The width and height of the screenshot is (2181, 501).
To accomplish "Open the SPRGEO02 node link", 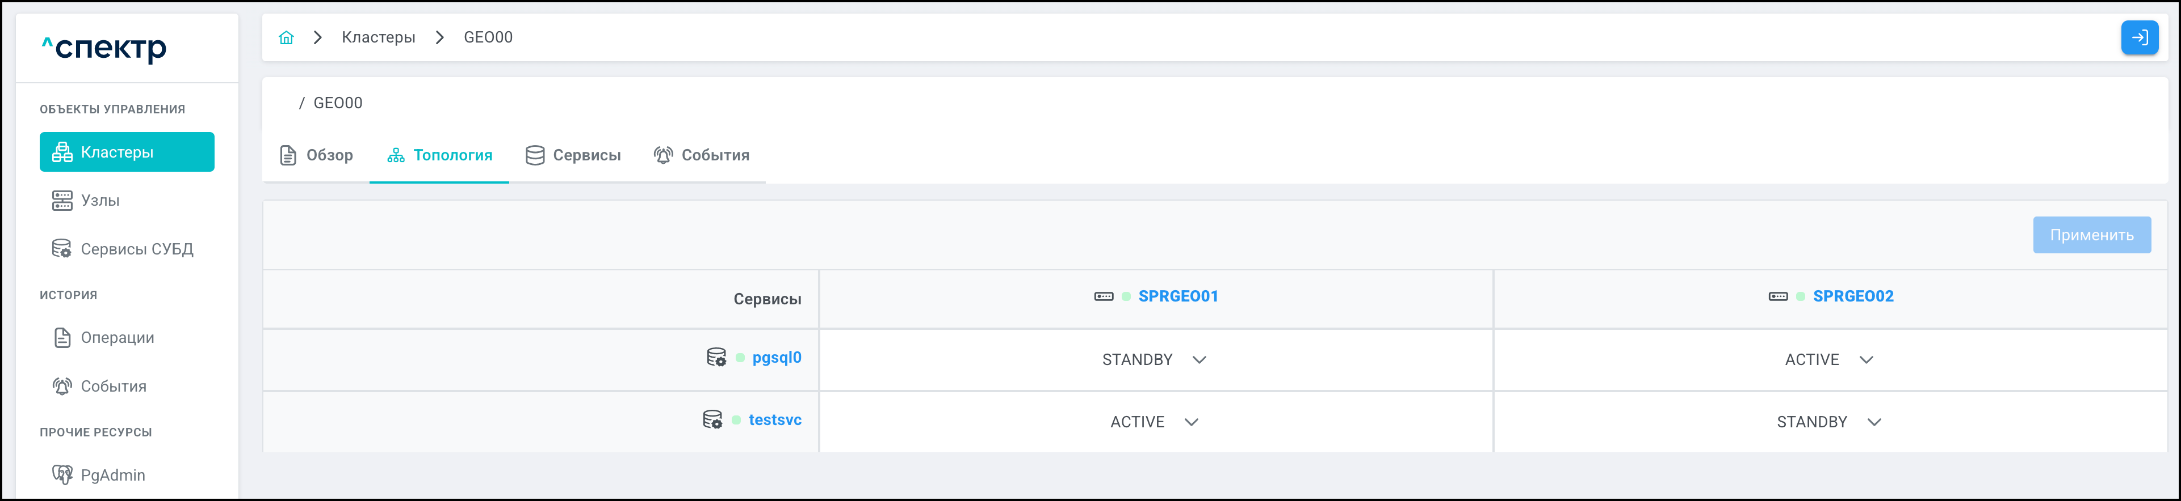I will point(1852,296).
